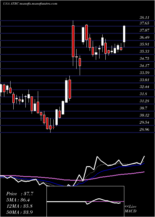
Task: Click the 32.44 price axis label
Action: tap(144, 87)
